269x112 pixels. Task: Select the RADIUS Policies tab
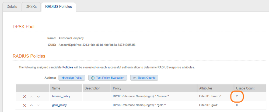pos(58,6)
